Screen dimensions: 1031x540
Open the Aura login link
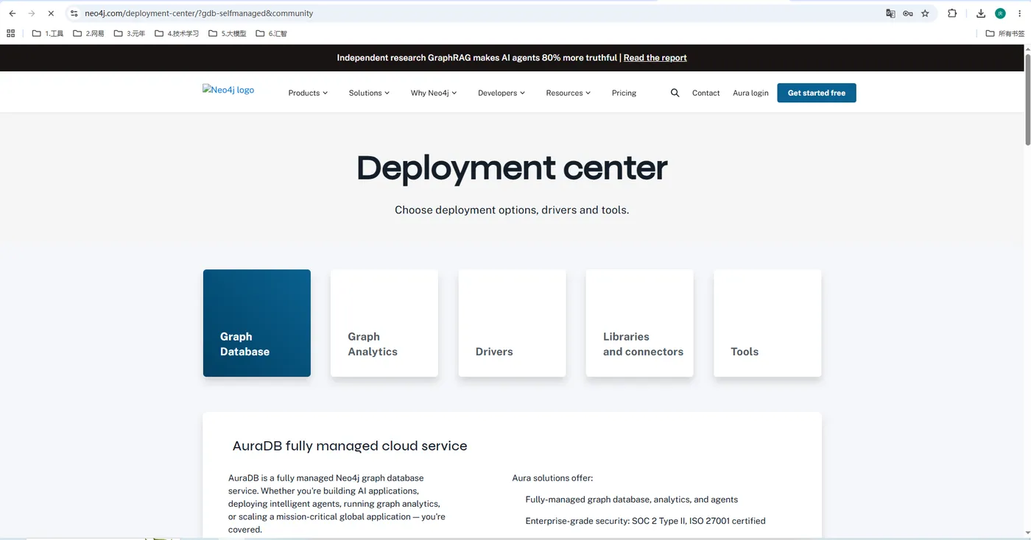[750, 93]
